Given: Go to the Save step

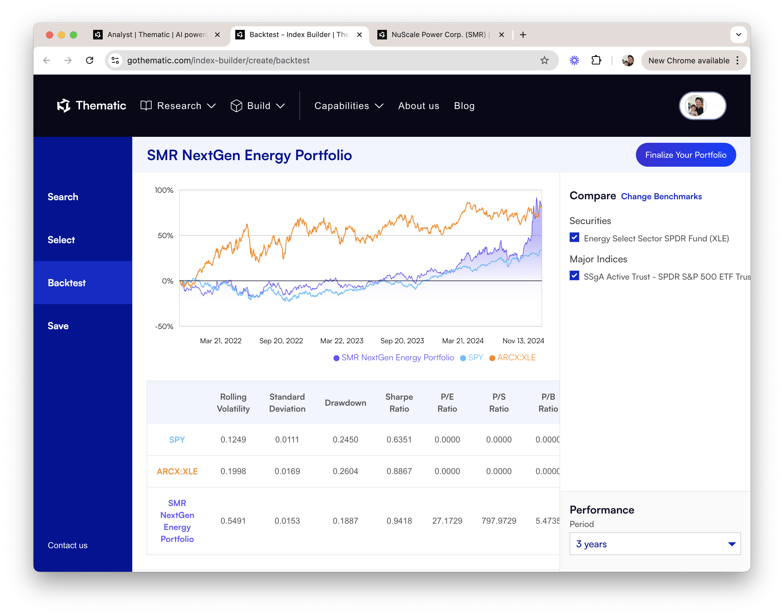Looking at the screenshot, I should (x=58, y=326).
